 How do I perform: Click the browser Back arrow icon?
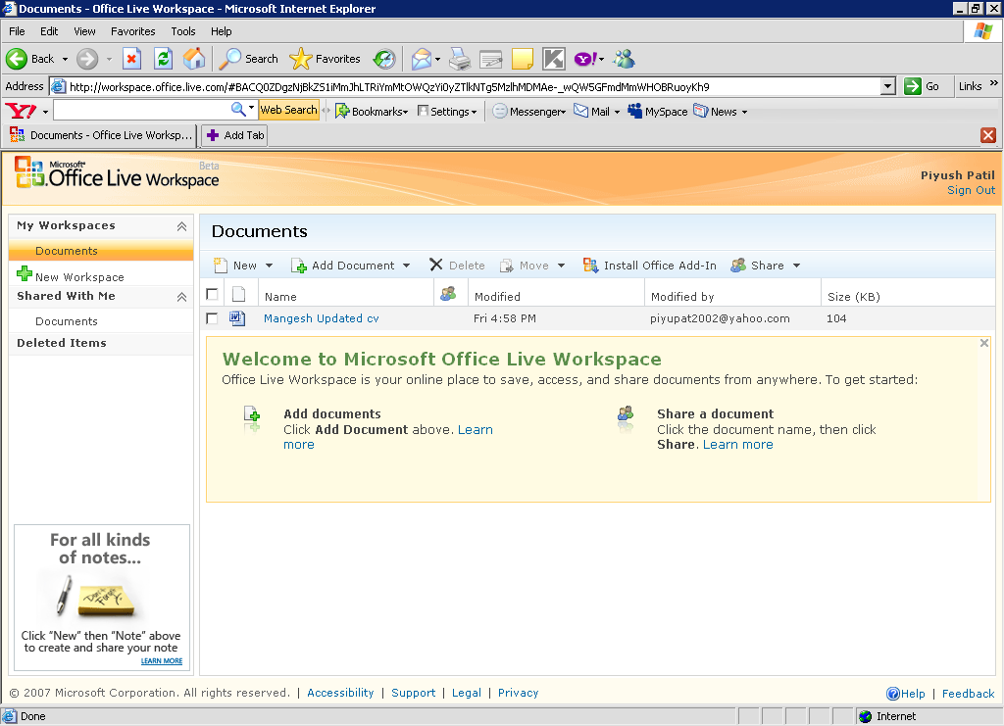click(x=17, y=60)
